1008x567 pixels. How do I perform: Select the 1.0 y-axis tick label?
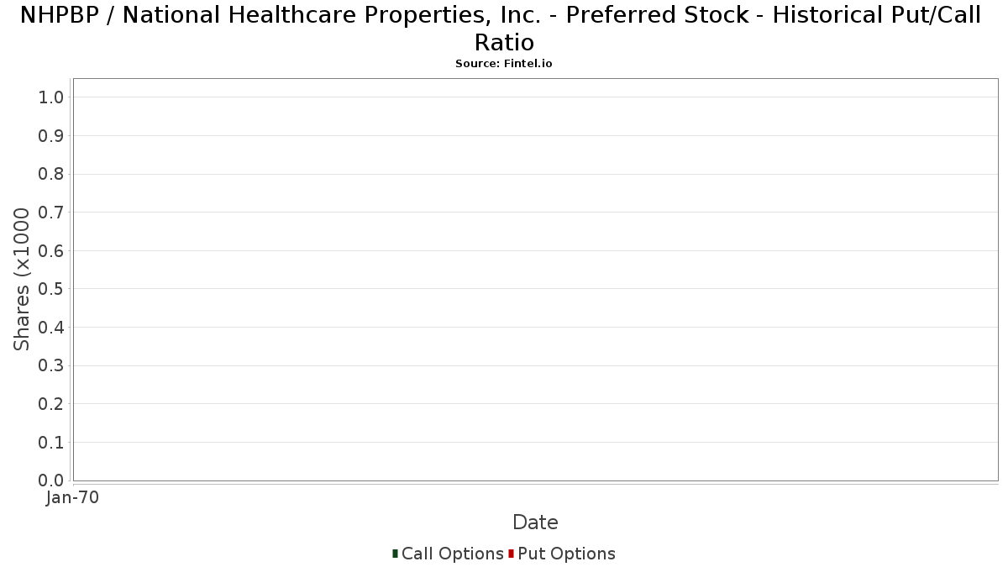coord(51,97)
